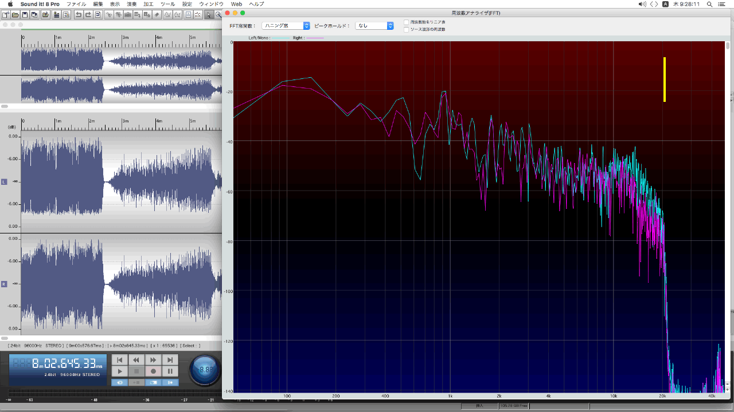734x412 pixels.
Task: Pause playback with the Pause button
Action: coord(170,371)
